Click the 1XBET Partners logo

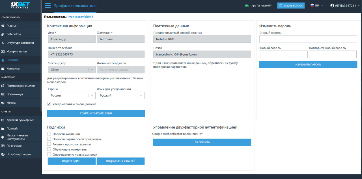(20, 6)
